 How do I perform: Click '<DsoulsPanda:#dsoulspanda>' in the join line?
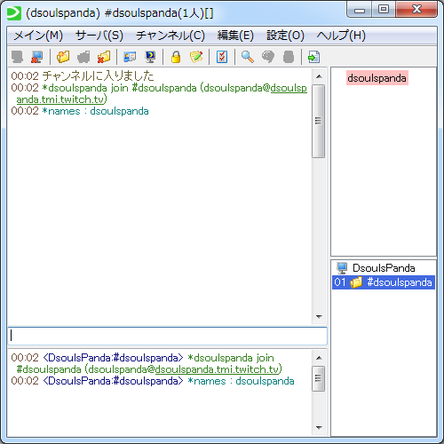pos(113,358)
